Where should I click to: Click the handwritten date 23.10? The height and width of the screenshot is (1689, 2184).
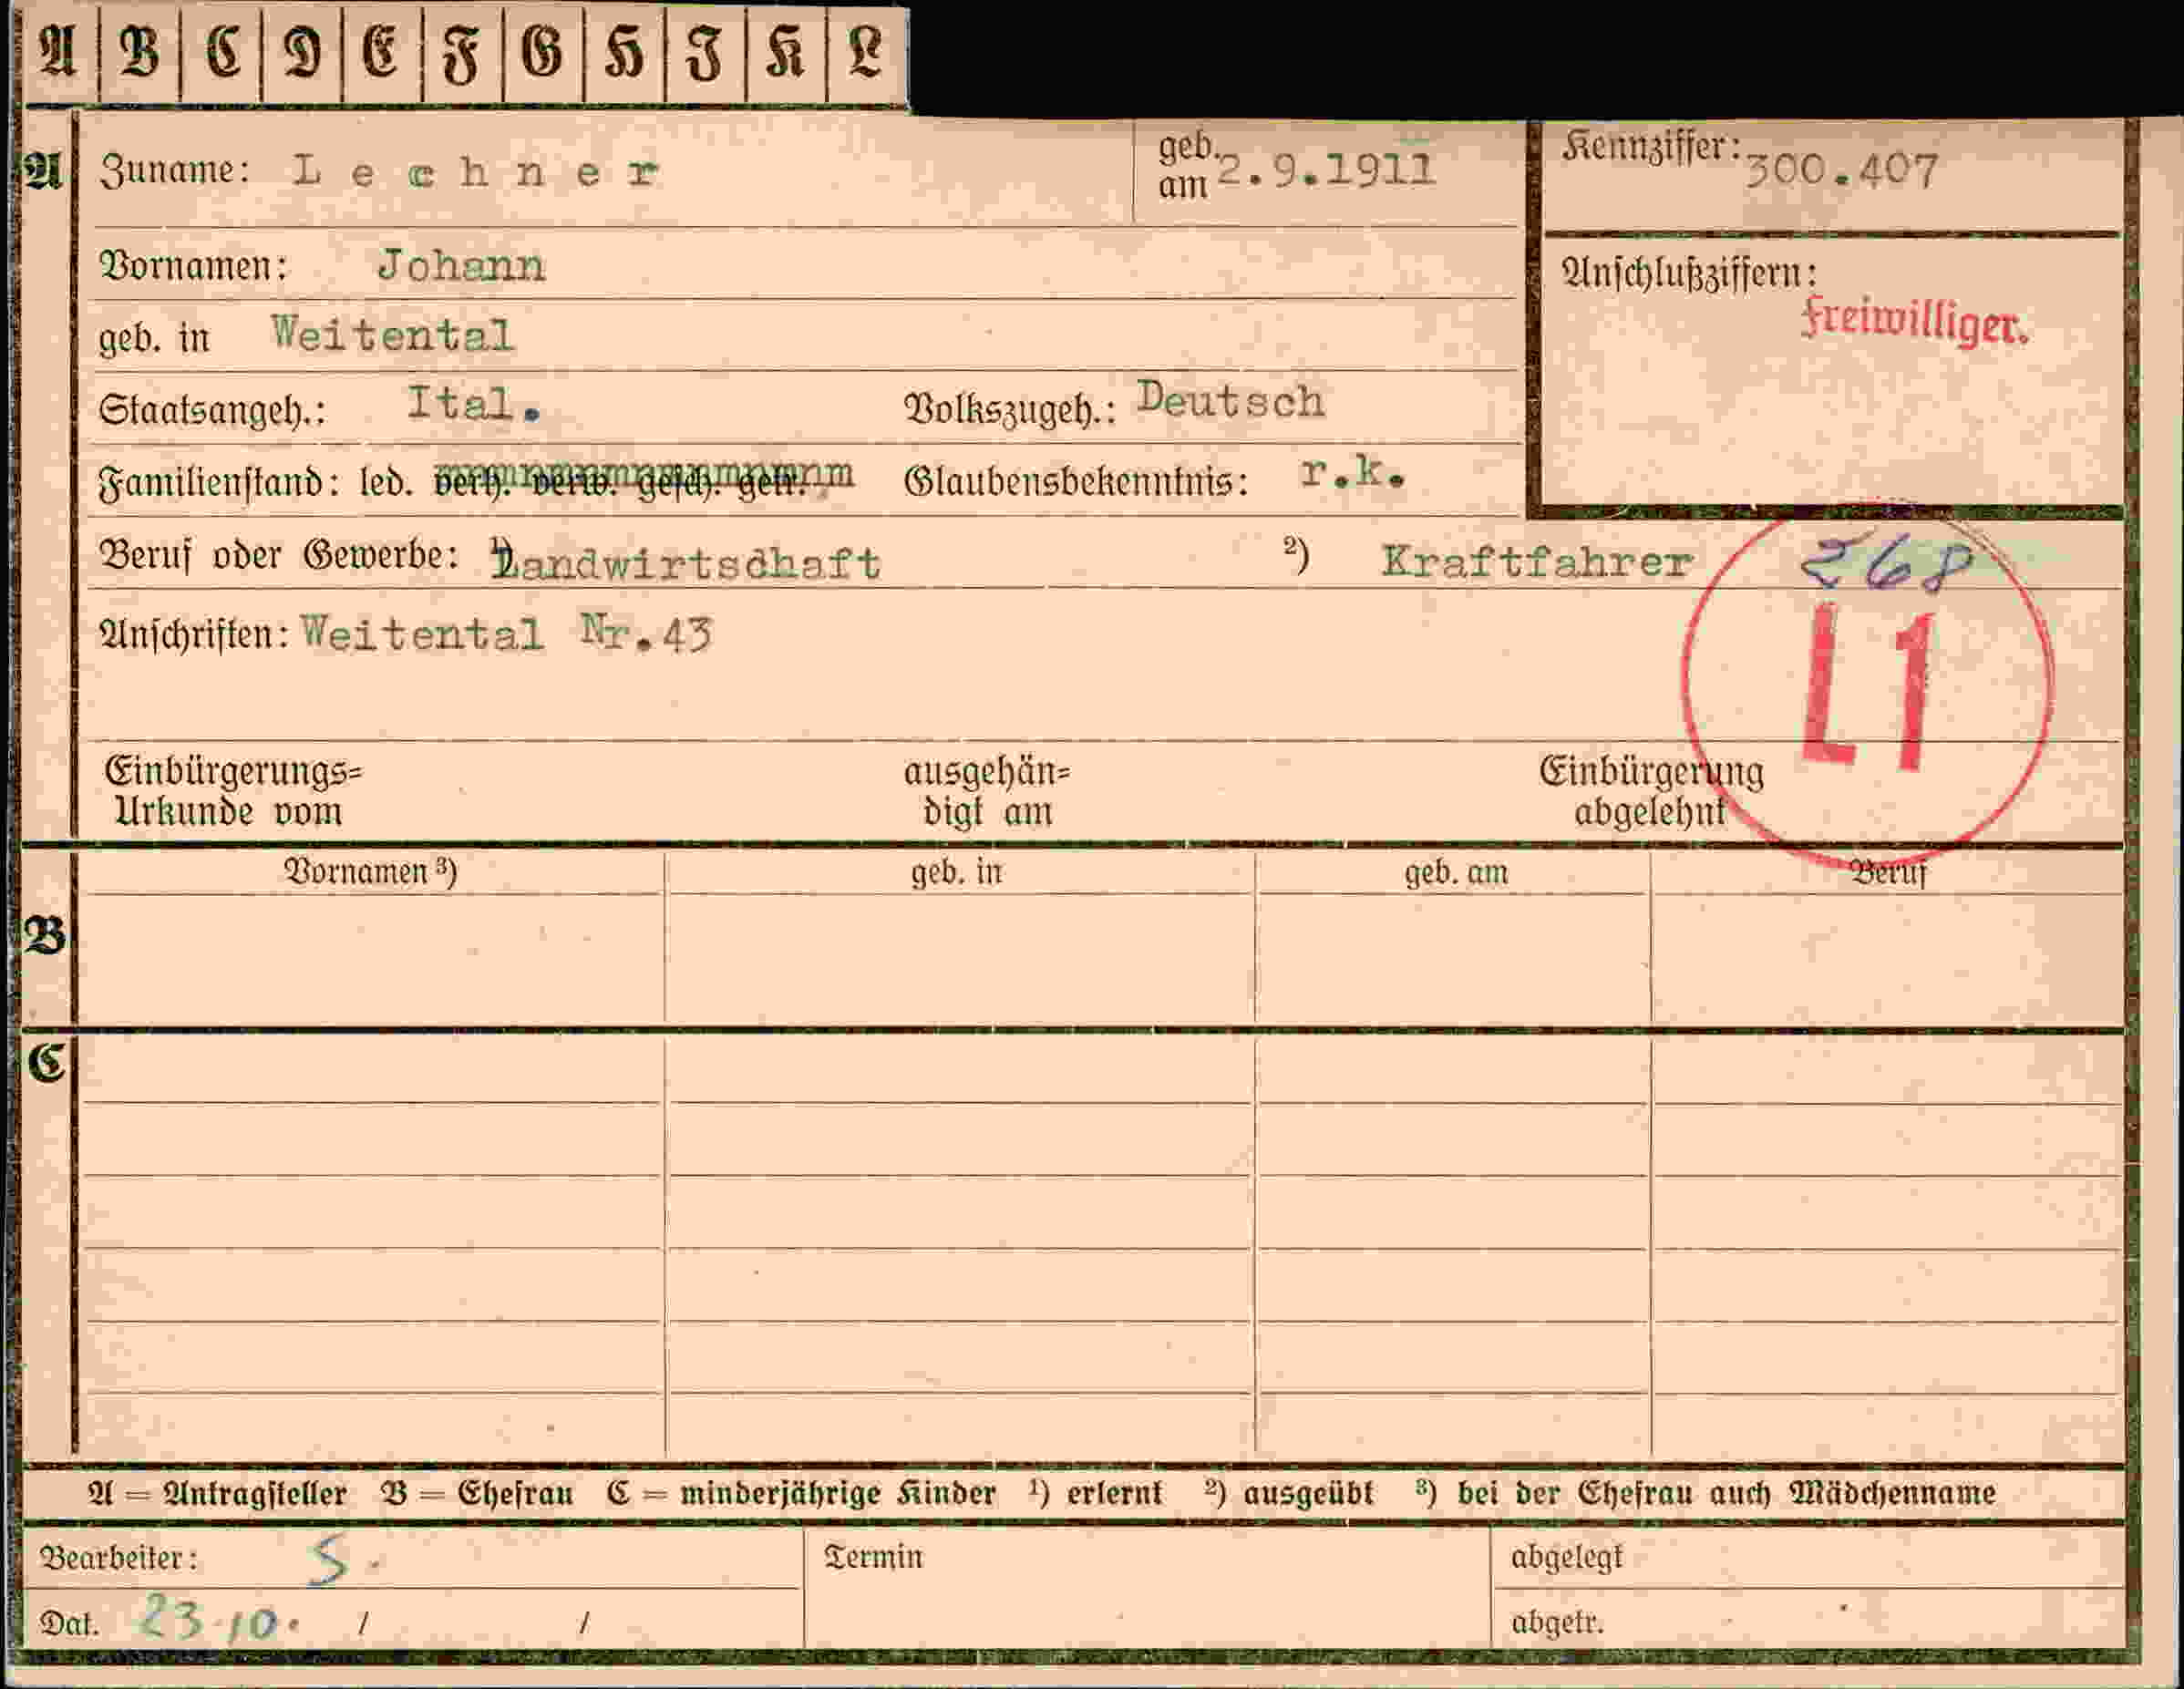[x=220, y=1617]
